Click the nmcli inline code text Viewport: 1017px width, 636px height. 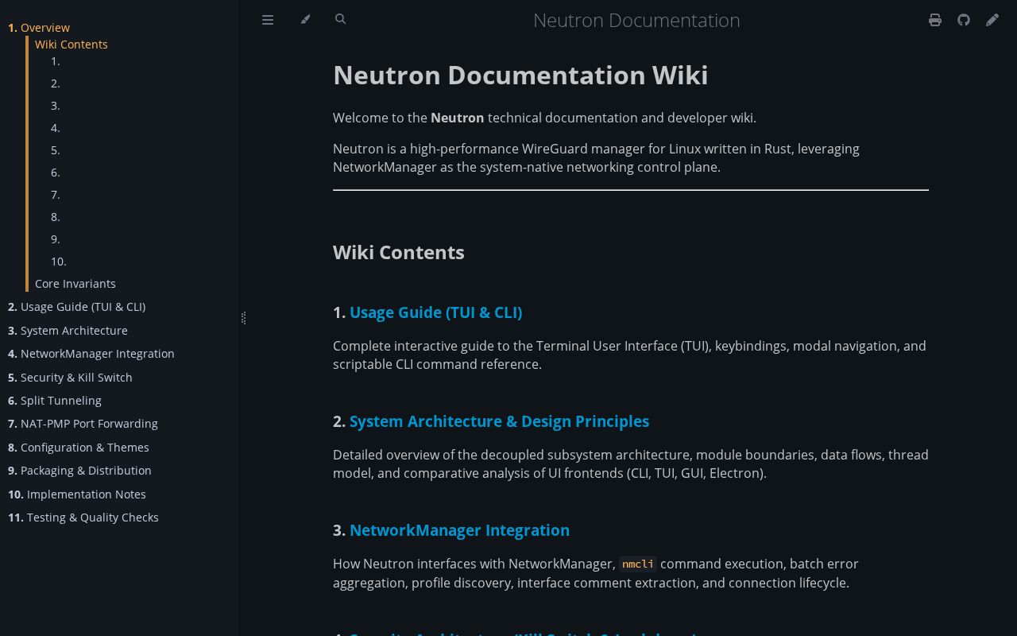point(638,564)
